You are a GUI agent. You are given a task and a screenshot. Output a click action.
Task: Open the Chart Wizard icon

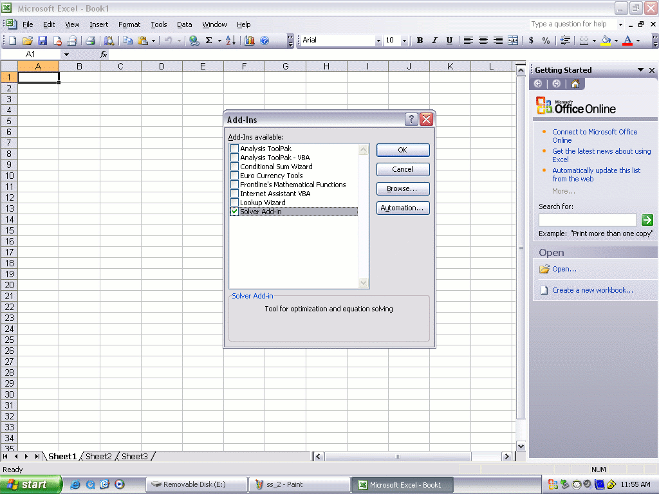click(x=250, y=41)
